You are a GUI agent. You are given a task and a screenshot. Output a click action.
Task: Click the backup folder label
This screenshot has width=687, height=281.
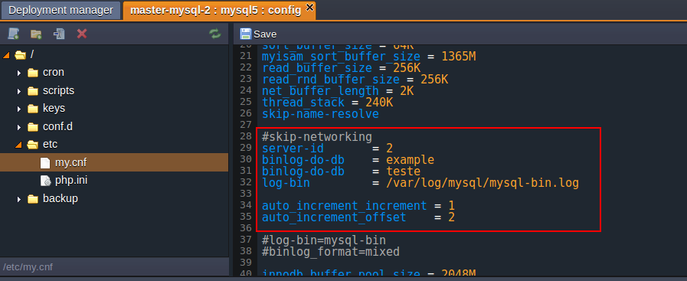click(x=60, y=198)
